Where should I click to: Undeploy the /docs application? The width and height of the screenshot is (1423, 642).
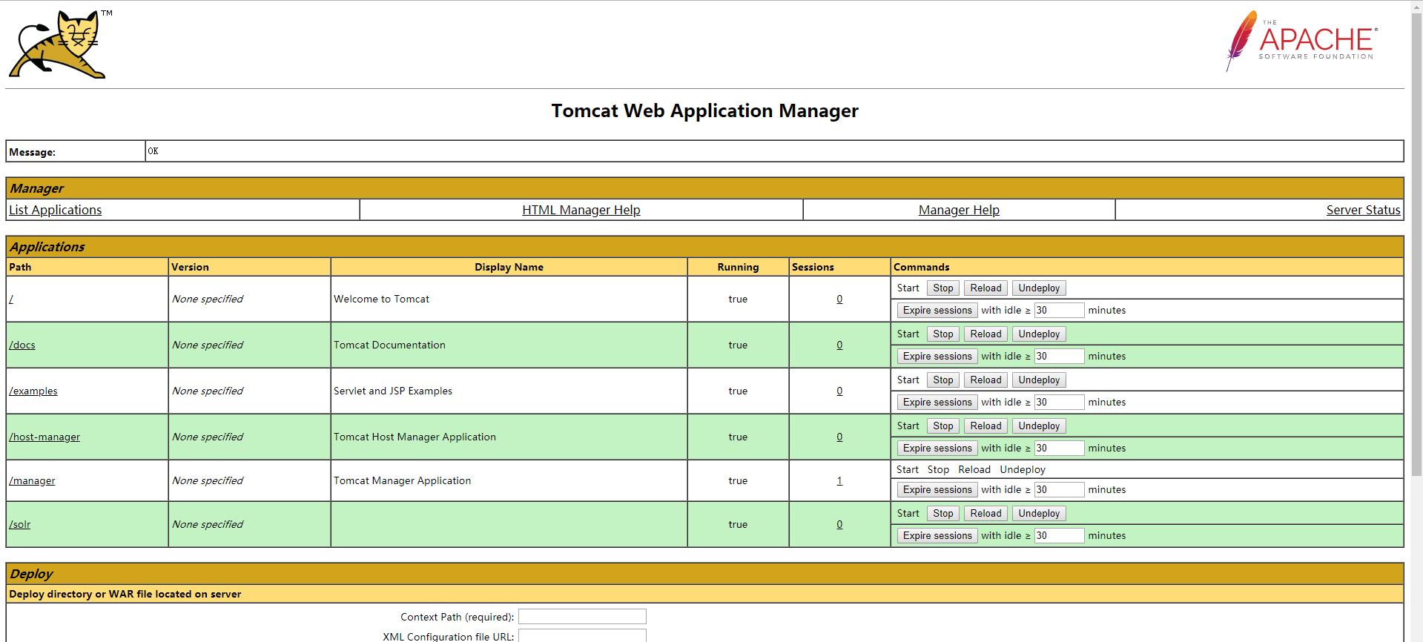pos(1039,334)
